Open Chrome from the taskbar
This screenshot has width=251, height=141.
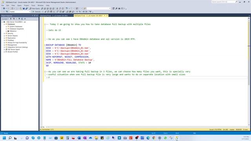[x=154, y=138]
